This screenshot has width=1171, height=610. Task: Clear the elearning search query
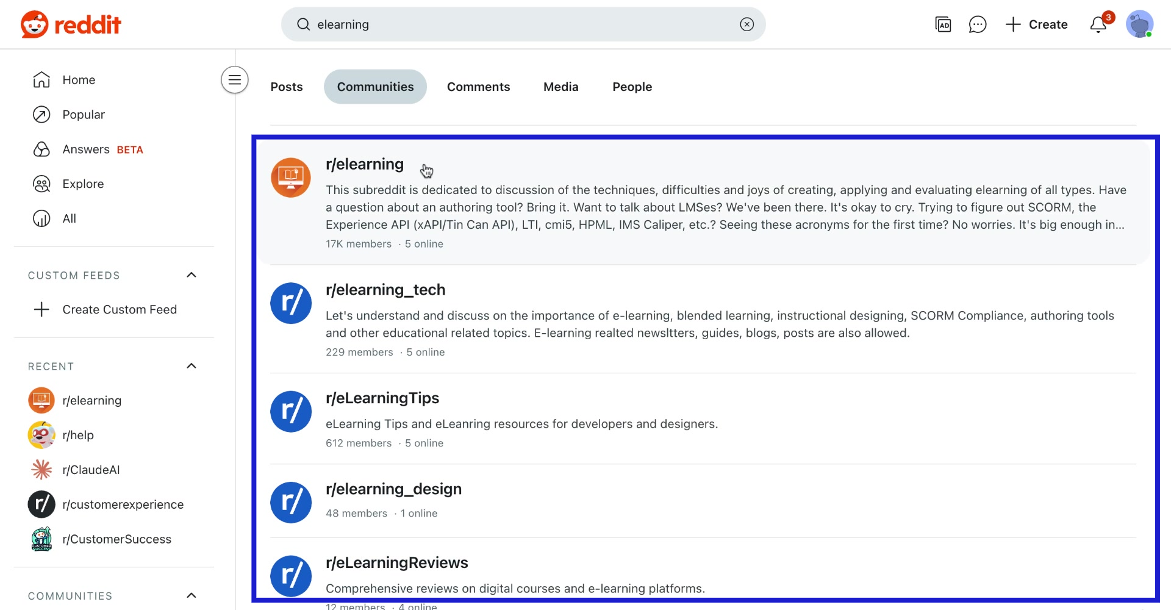coord(747,24)
